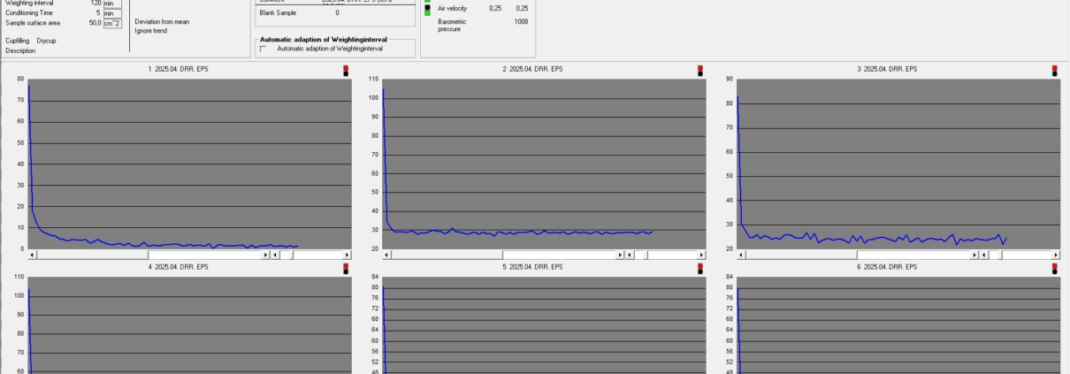Click the status light on chart 2
This screenshot has width=1070, height=374.
point(700,71)
